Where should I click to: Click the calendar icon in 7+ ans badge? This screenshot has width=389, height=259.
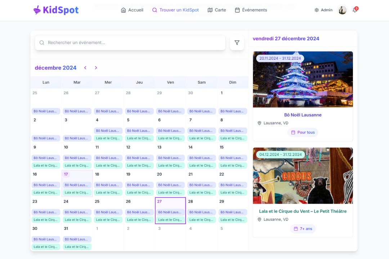(296, 229)
